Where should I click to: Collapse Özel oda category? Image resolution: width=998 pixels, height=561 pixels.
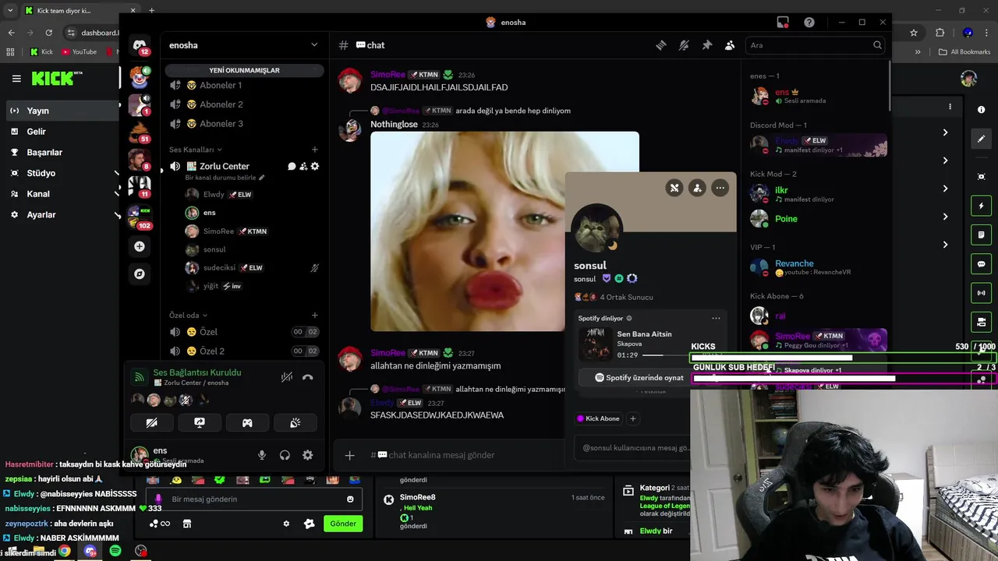(x=188, y=315)
